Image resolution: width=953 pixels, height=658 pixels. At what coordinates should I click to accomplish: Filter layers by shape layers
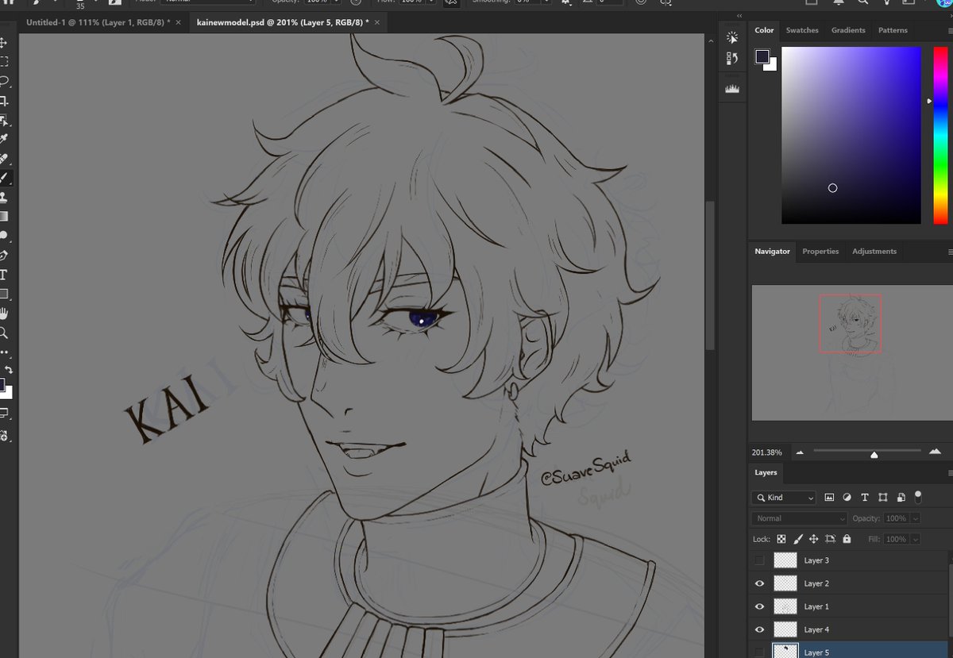pos(882,498)
